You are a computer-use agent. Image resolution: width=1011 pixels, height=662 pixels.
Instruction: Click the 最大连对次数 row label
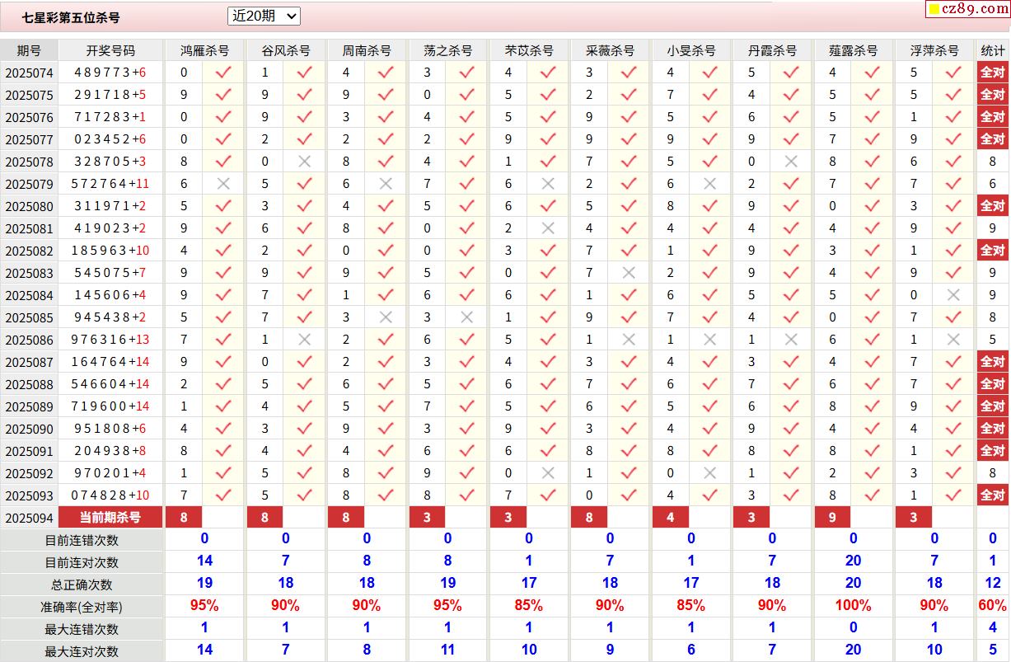pyautogui.click(x=82, y=651)
